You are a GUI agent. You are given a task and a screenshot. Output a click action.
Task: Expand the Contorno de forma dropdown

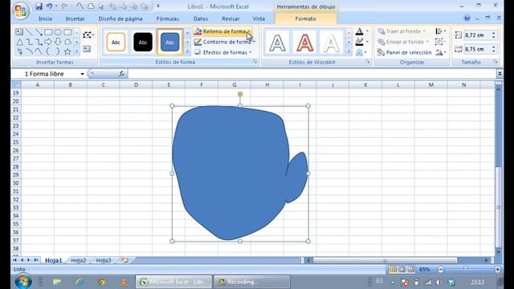[x=254, y=42]
